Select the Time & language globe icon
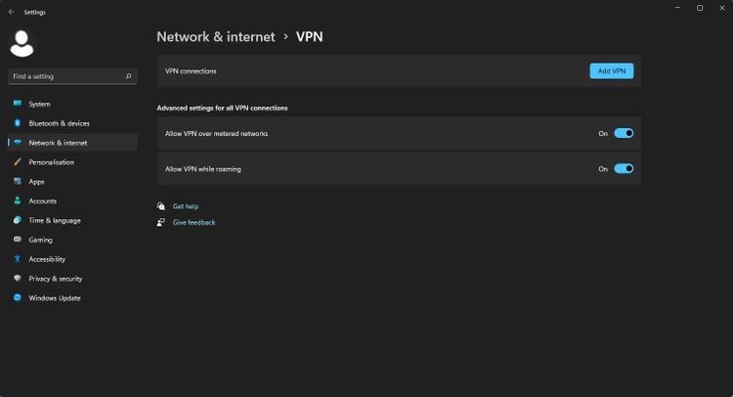733x397 pixels. pos(18,220)
